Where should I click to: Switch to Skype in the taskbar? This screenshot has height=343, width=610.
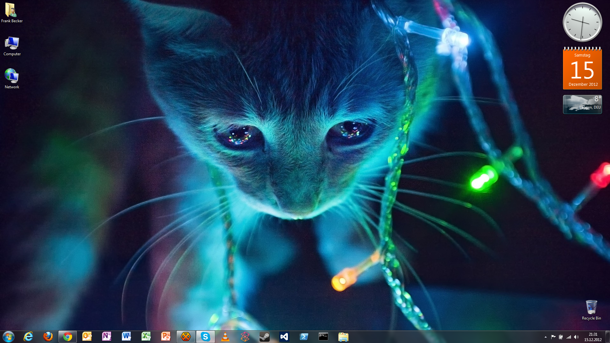click(205, 337)
